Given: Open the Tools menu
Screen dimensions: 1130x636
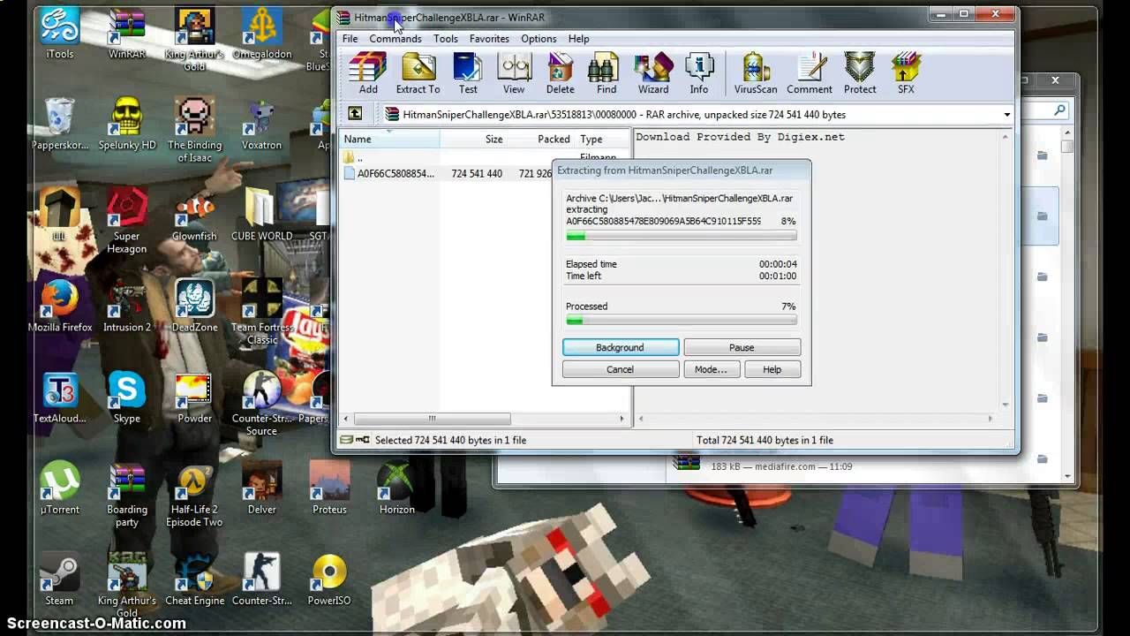Looking at the screenshot, I should pos(446,39).
